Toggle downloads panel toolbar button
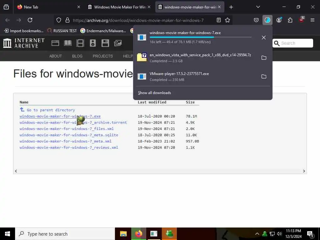Viewport: 320px width, 240px height. click(267, 20)
